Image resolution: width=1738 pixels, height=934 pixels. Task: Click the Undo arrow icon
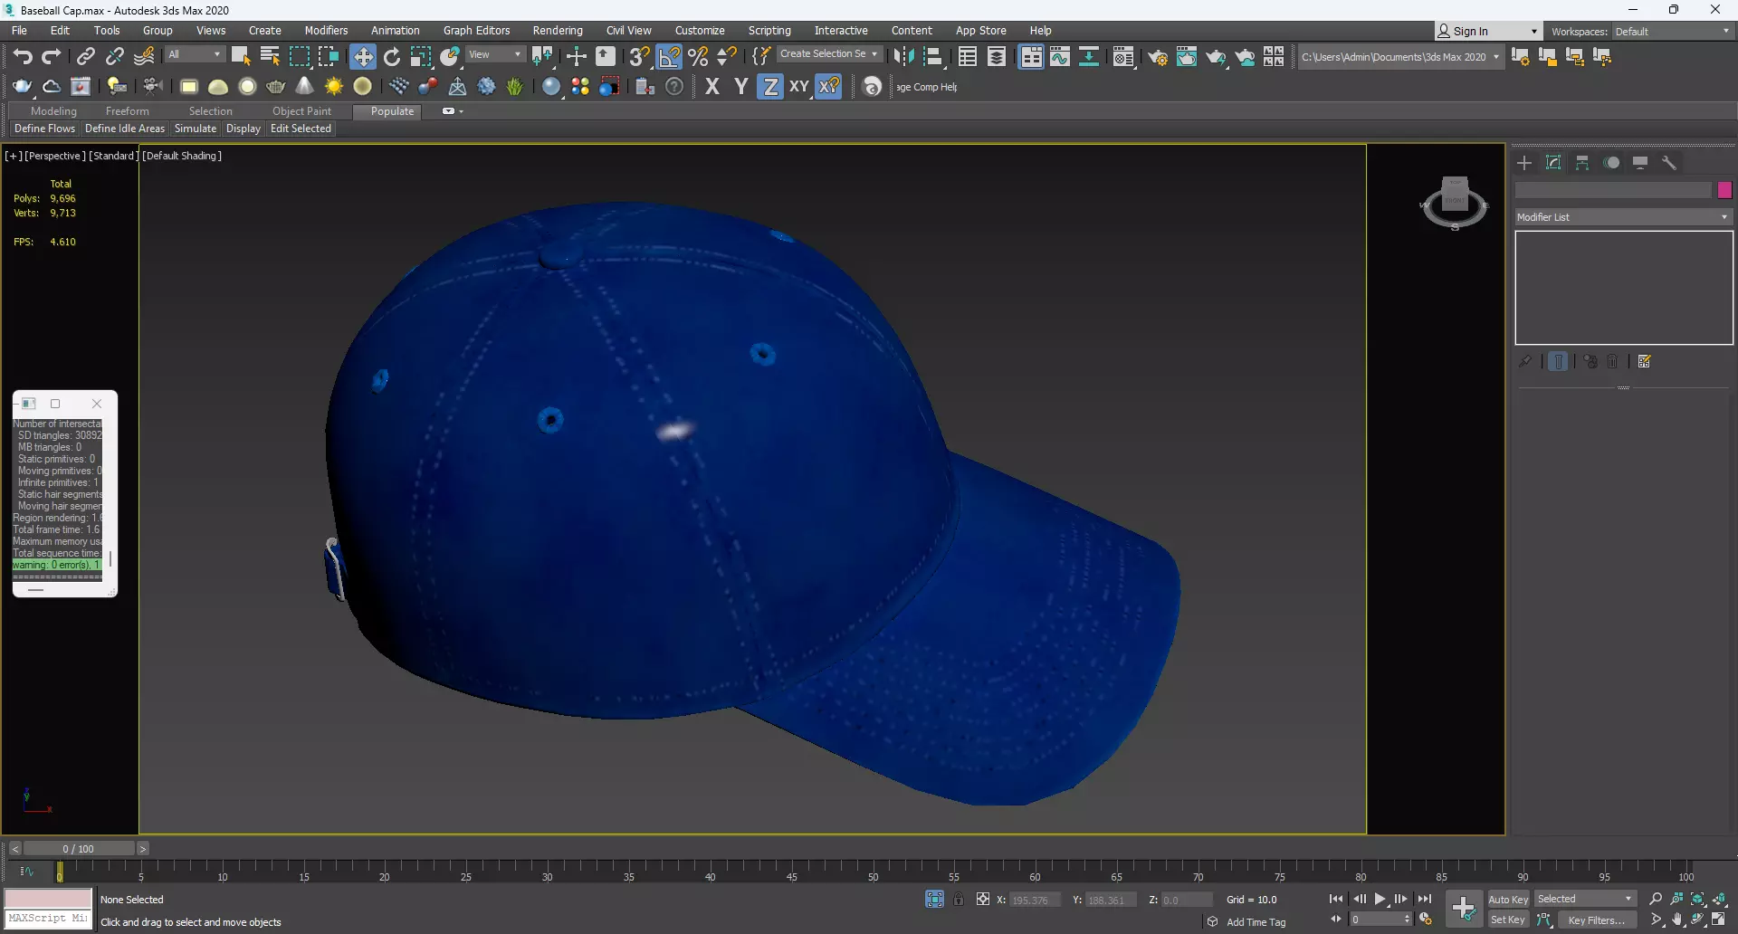(x=23, y=57)
